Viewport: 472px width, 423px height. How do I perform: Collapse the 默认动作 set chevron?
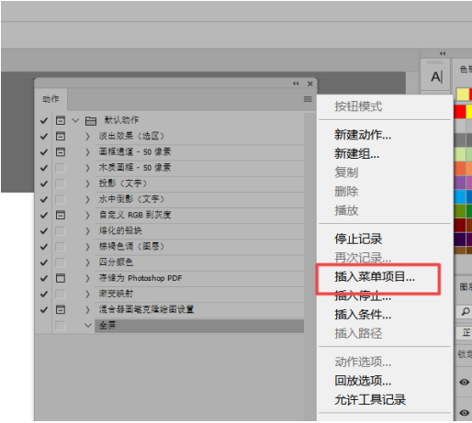click(75, 120)
